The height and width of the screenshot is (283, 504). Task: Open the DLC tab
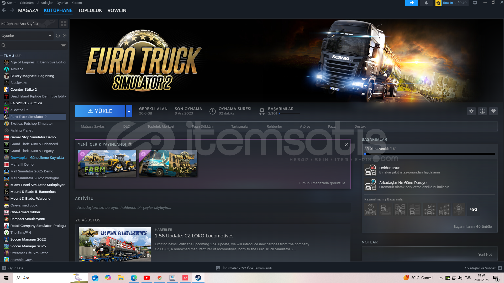pyautogui.click(x=127, y=126)
